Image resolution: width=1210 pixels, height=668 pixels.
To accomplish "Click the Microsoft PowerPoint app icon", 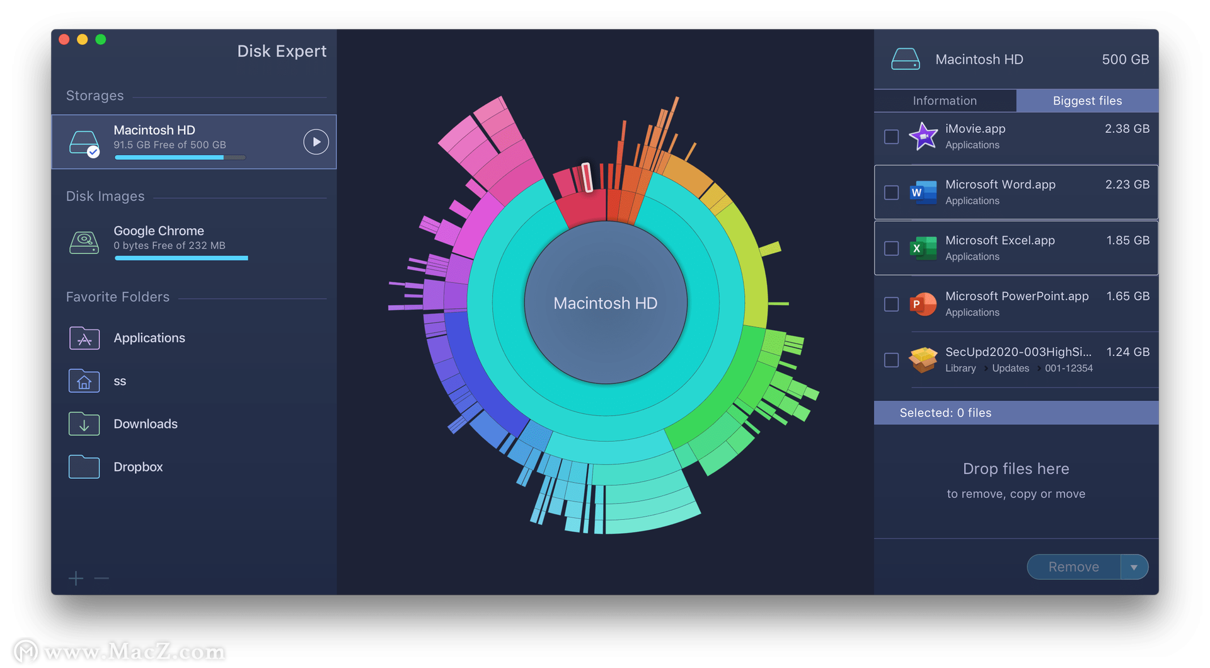I will pyautogui.click(x=923, y=304).
